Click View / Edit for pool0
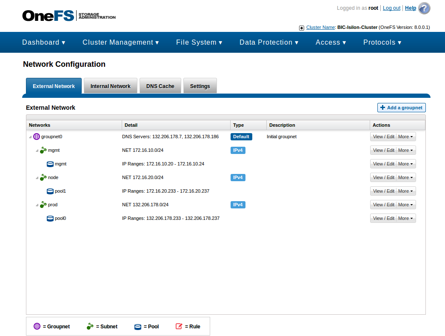Screen dimensions: 445x336 tap(383, 218)
